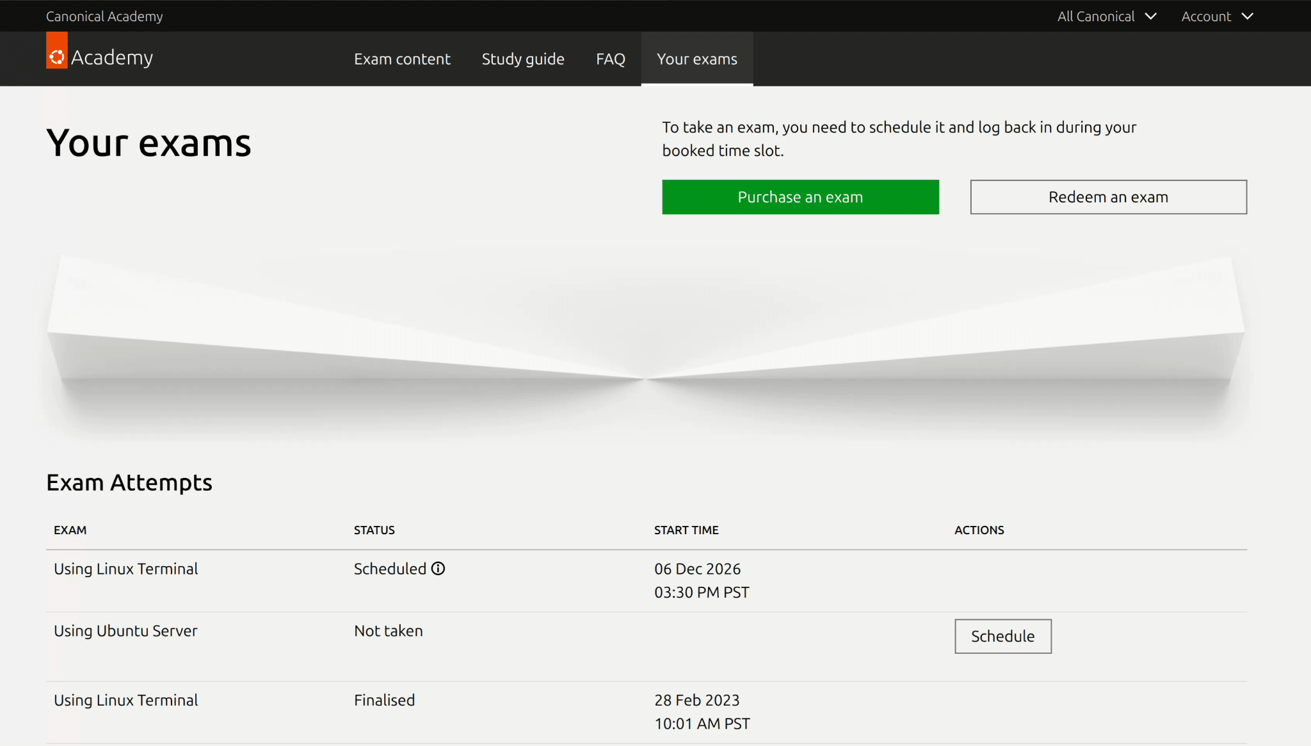
Task: Open the Study guide page
Action: tap(523, 58)
